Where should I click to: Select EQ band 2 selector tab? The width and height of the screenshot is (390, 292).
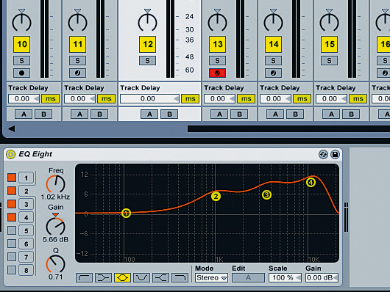(26, 191)
